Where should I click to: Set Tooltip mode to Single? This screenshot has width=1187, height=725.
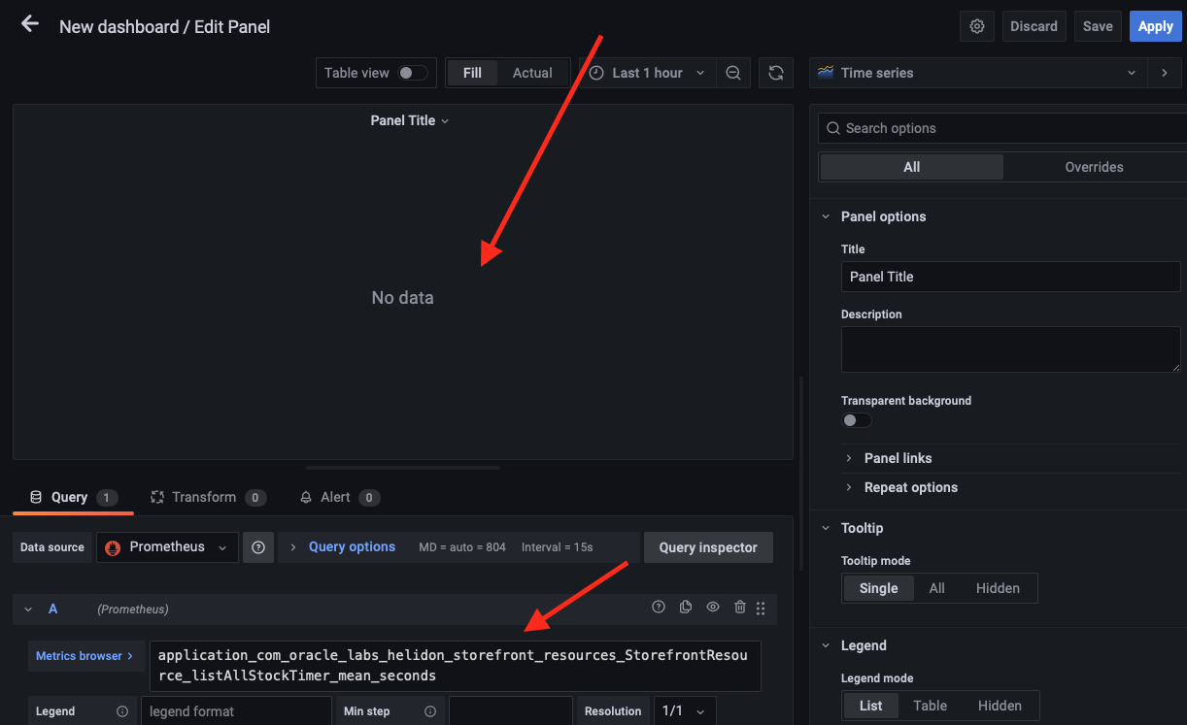point(878,588)
